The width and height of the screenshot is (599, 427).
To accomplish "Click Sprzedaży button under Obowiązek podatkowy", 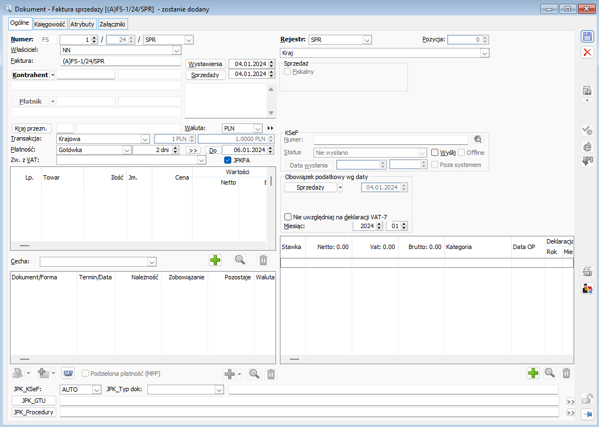I will (x=310, y=187).
